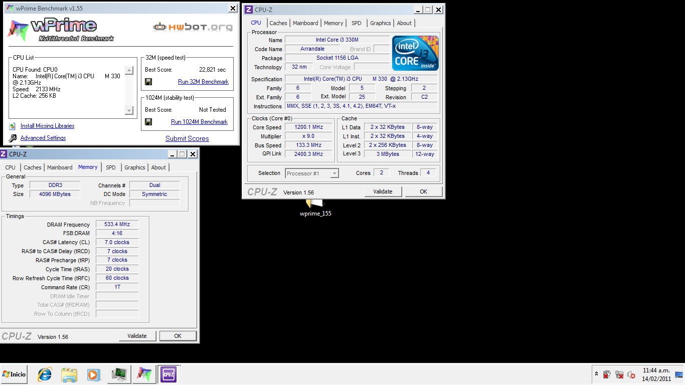Switch to Mainboard tab in CPU-Z memory window
Image resolution: width=685 pixels, height=385 pixels.
click(x=60, y=167)
